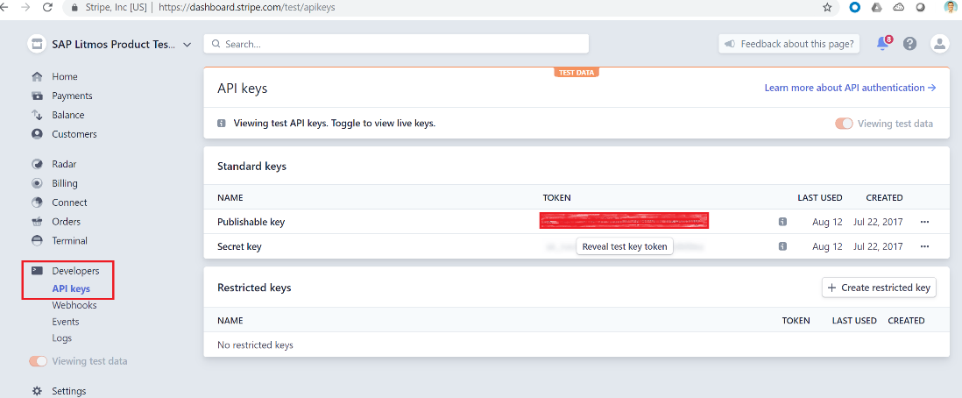Open Customers page
The width and height of the screenshot is (962, 398).
74,134
